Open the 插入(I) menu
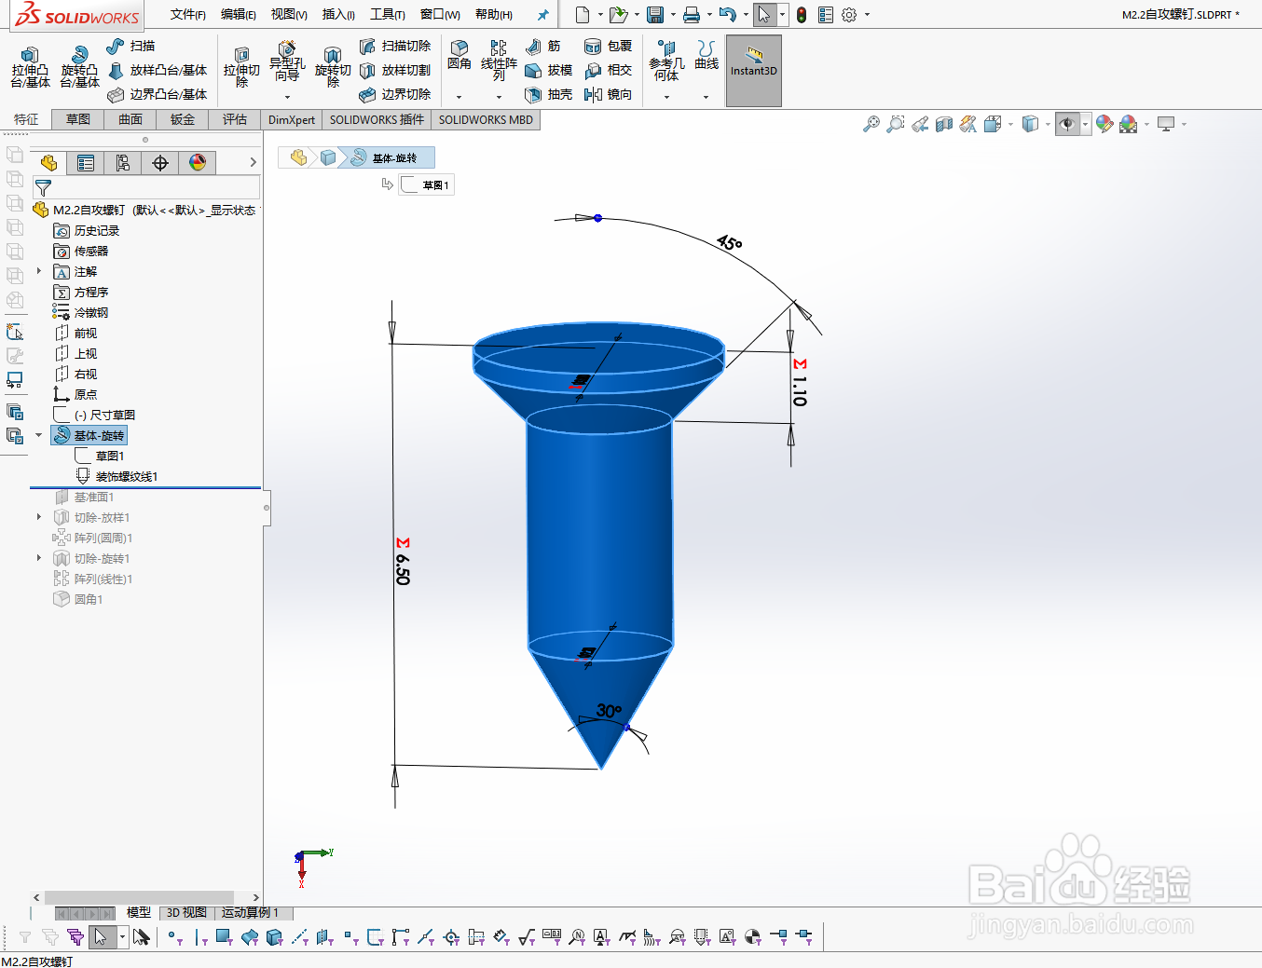This screenshot has height=968, width=1262. [338, 15]
